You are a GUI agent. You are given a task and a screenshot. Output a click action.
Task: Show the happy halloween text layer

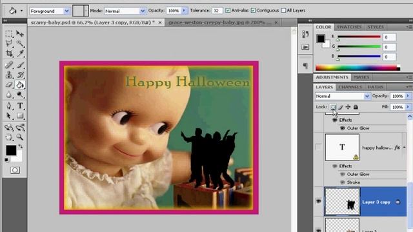tap(318, 147)
